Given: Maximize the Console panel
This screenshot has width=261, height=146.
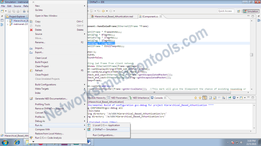Looking at the screenshot, I should click(253, 98).
